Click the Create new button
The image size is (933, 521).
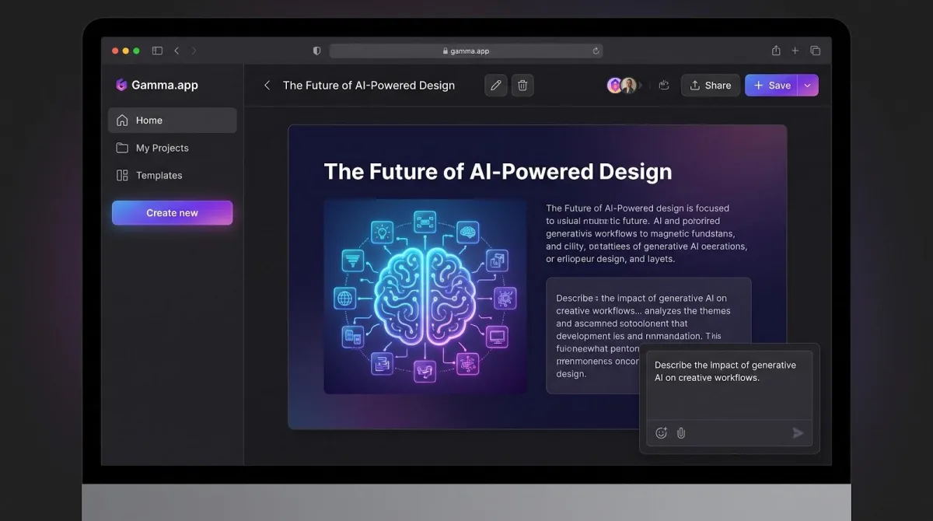click(x=172, y=213)
